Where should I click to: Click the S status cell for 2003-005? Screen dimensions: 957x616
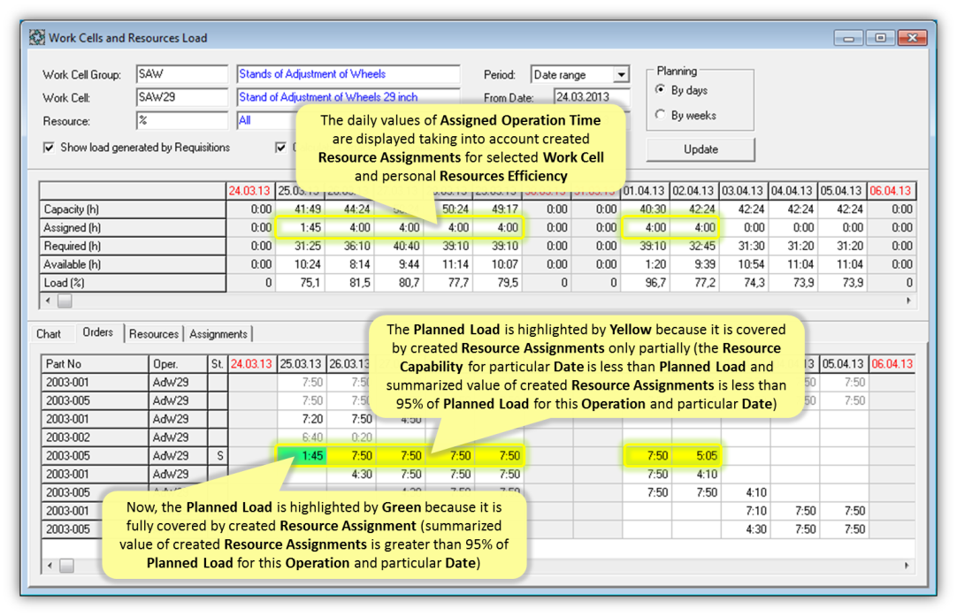coord(218,456)
